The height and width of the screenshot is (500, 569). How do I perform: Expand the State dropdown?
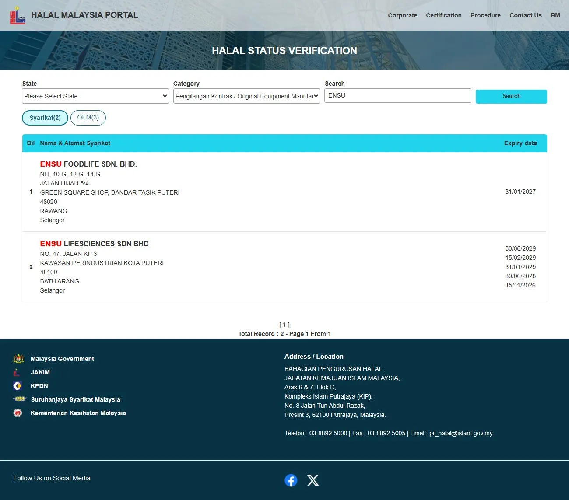[95, 96]
